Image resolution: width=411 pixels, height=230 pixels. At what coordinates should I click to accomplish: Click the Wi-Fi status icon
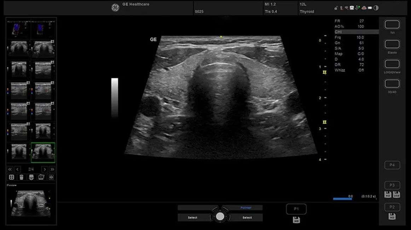(347, 8)
